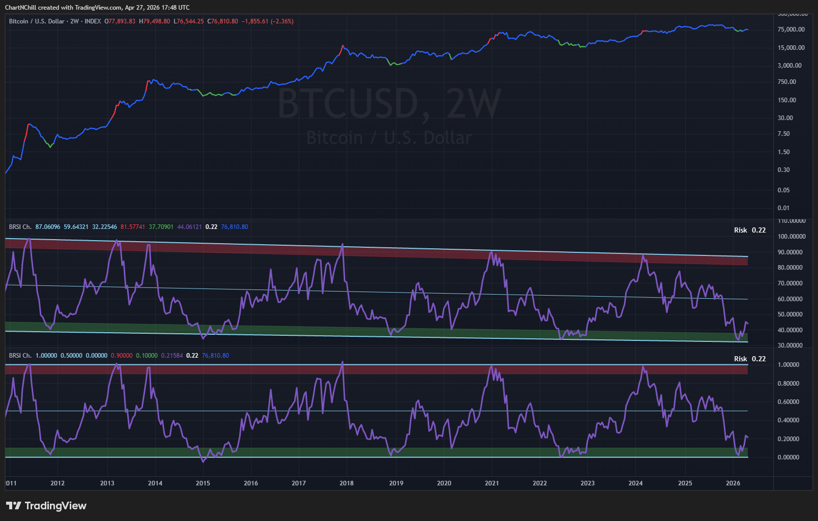Click the 40.00000 axis label in the middle pane
The height and width of the screenshot is (521, 818).
click(790, 330)
